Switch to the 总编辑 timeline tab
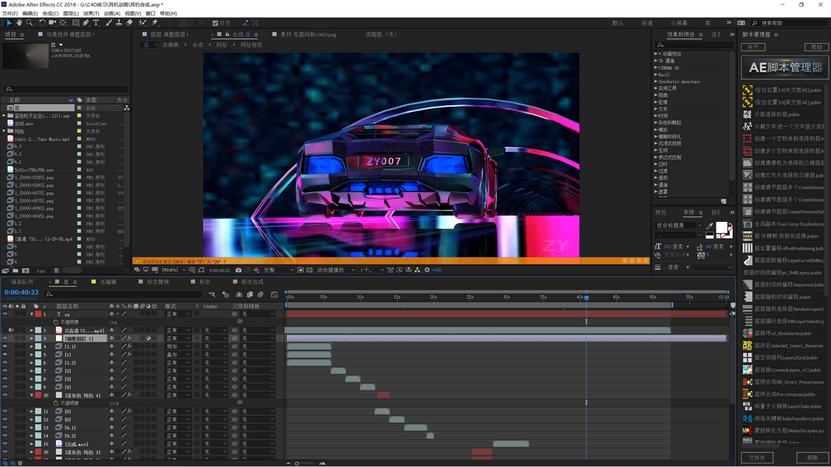Screen dimensions: 831x467 pos(108,283)
